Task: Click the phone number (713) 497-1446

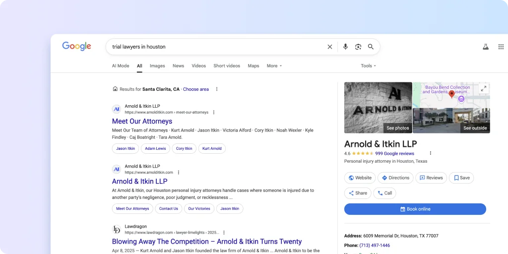Action: (375, 246)
